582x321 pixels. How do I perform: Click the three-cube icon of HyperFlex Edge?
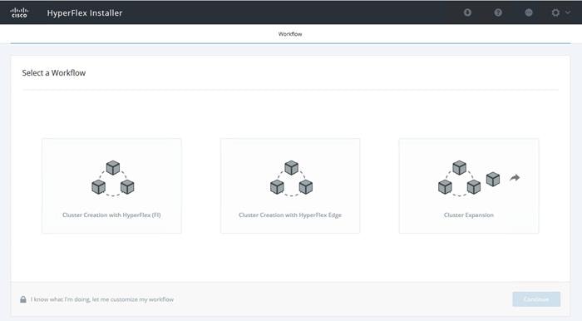(x=291, y=178)
